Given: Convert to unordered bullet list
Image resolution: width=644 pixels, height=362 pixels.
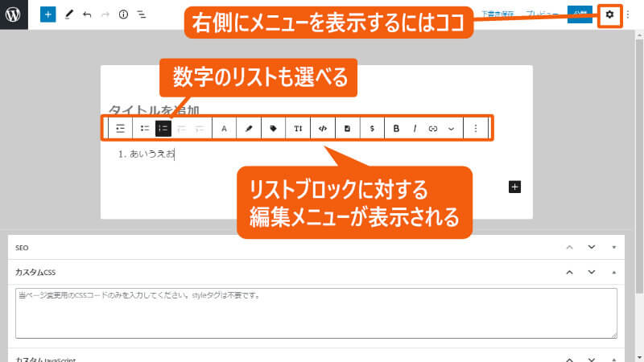Looking at the screenshot, I should 145,129.
